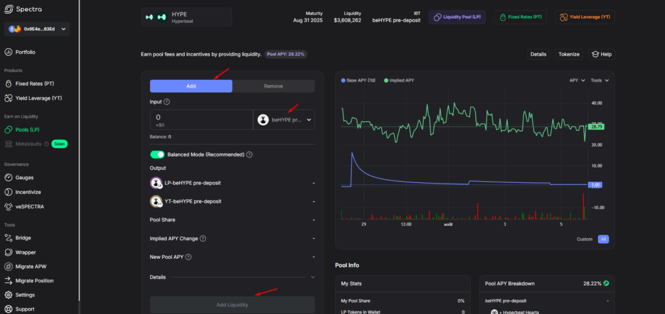This screenshot has width=665, height=314.
Task: Click the Input info question icon
Action: (x=167, y=102)
